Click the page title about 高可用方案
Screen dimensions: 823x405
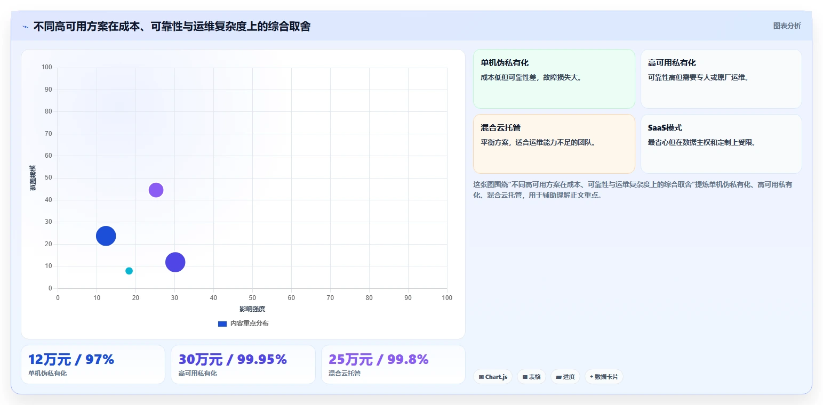click(x=172, y=26)
